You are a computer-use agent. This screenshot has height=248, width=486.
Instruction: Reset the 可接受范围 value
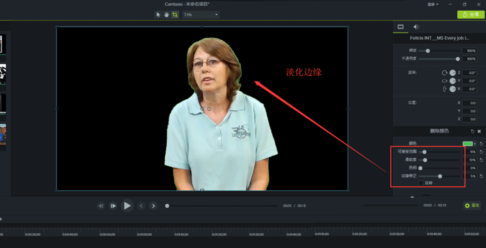(x=481, y=152)
